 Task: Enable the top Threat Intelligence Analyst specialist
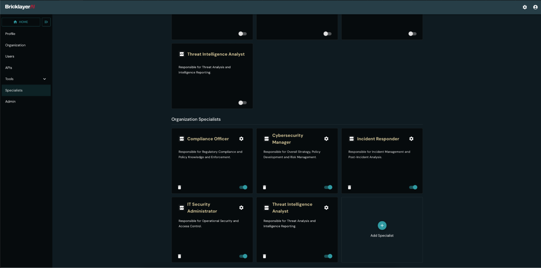pyautogui.click(x=242, y=103)
